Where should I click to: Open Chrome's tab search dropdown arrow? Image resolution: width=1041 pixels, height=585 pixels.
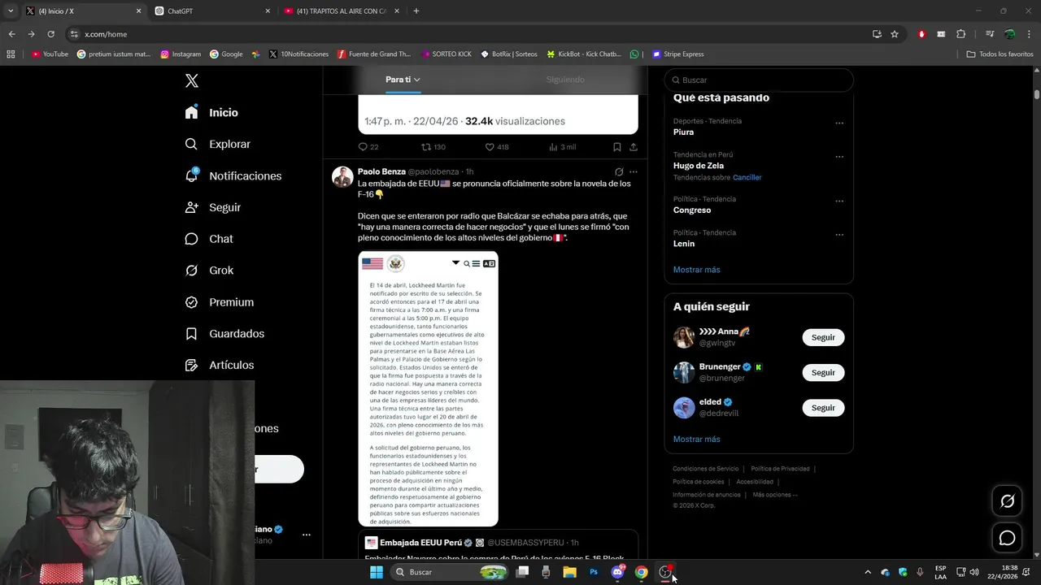tap(11, 11)
